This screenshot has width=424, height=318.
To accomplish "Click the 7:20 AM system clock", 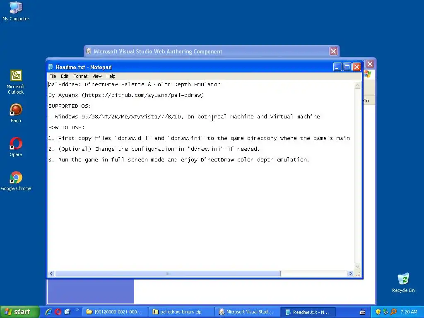I will 409,312.
